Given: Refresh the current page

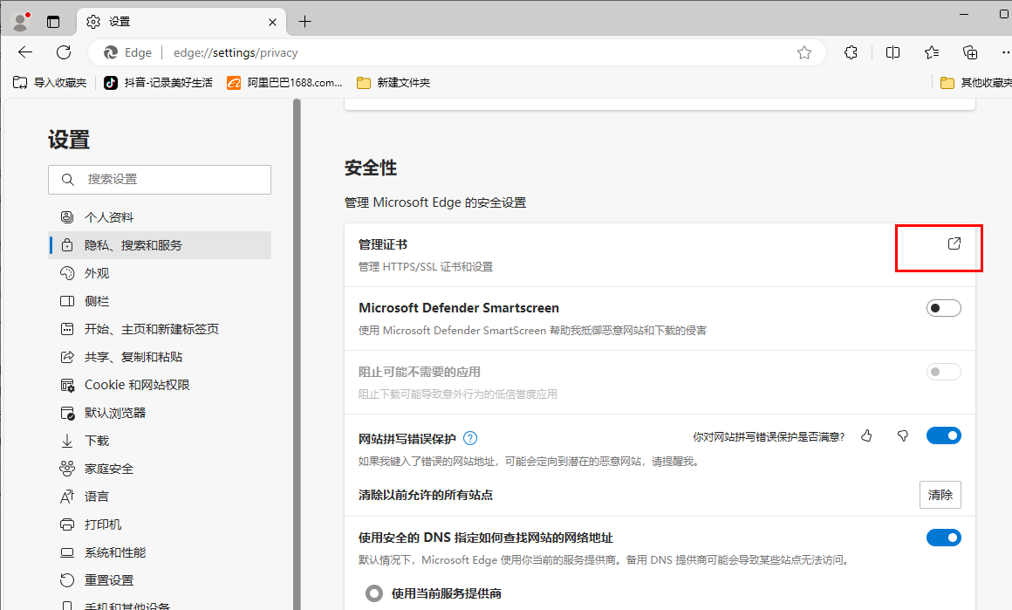Looking at the screenshot, I should pyautogui.click(x=63, y=52).
